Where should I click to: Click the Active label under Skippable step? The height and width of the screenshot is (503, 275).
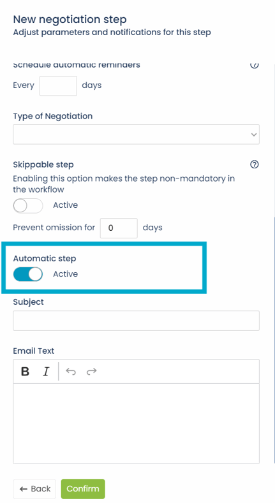(66, 205)
